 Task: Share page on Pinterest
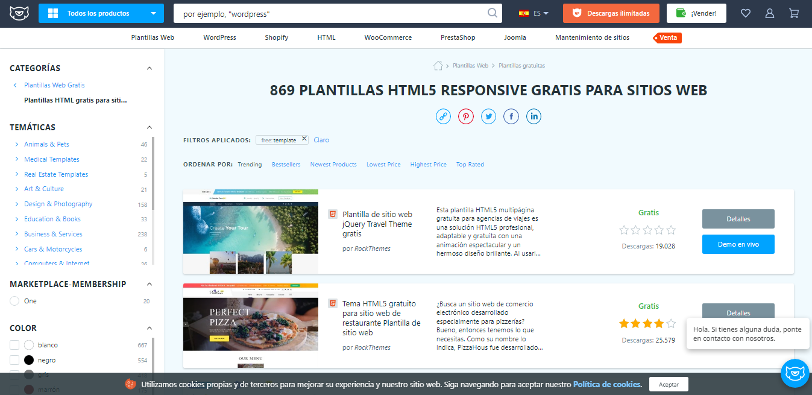coord(466,116)
